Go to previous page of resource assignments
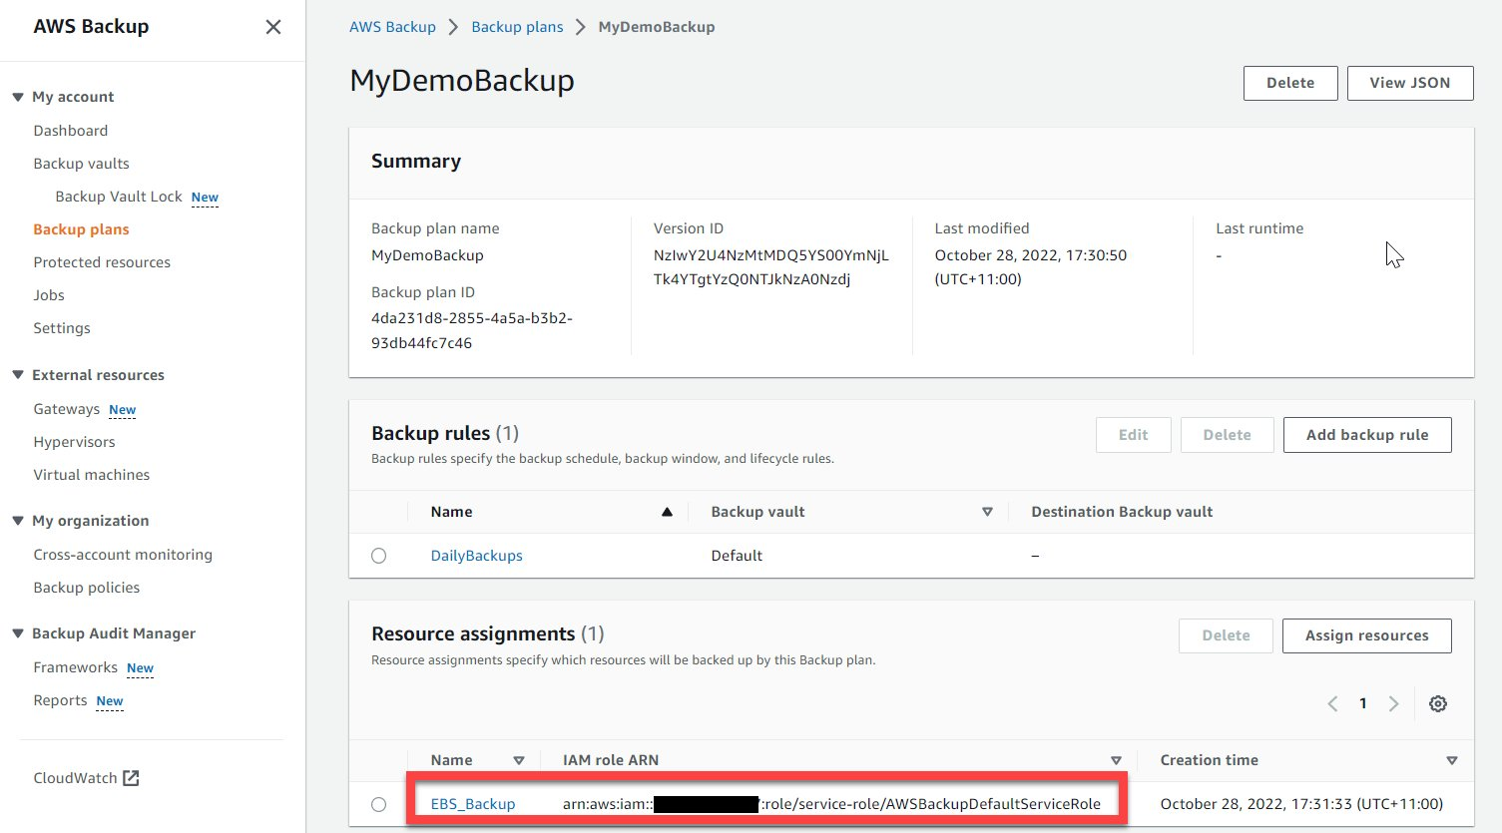The height and width of the screenshot is (833, 1502). [x=1332, y=703]
